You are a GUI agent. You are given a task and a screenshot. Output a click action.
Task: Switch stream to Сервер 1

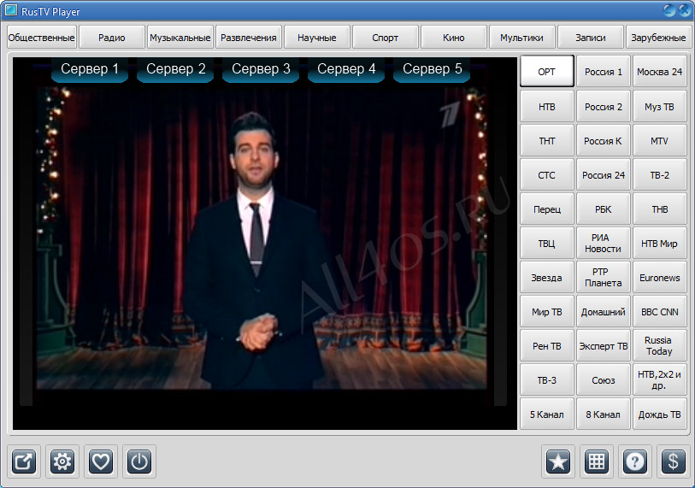90,69
